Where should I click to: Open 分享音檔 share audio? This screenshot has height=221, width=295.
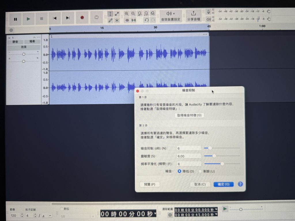[x=194, y=16]
